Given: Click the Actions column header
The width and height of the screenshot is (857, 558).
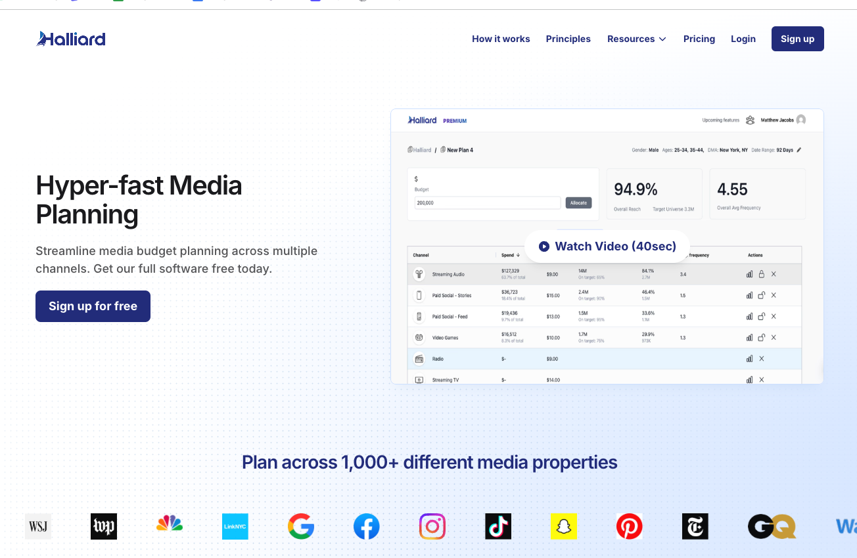Looking at the screenshot, I should pyautogui.click(x=755, y=255).
